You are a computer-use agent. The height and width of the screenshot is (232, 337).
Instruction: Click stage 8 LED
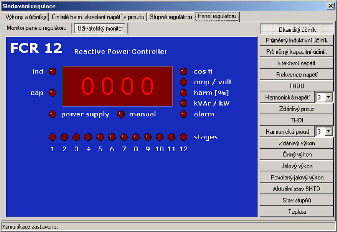tap(136, 137)
